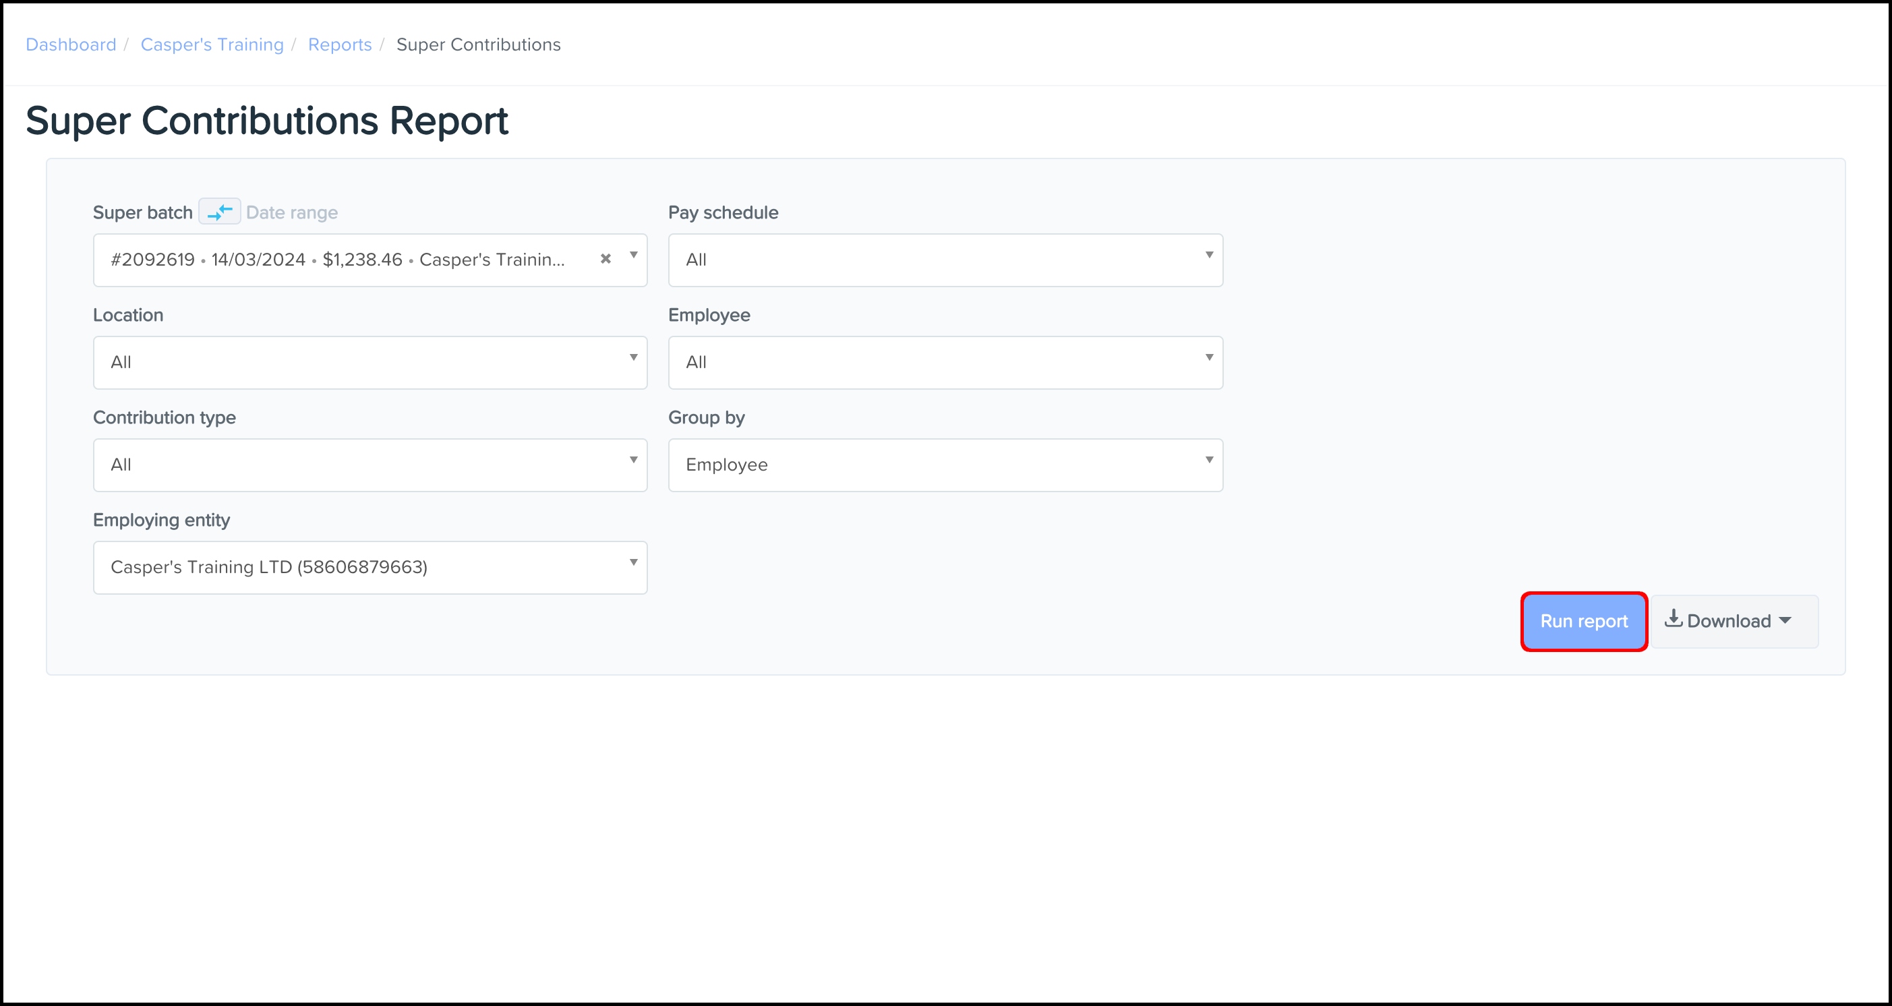The image size is (1892, 1006).
Task: Switch to Date range label
Action: point(291,213)
